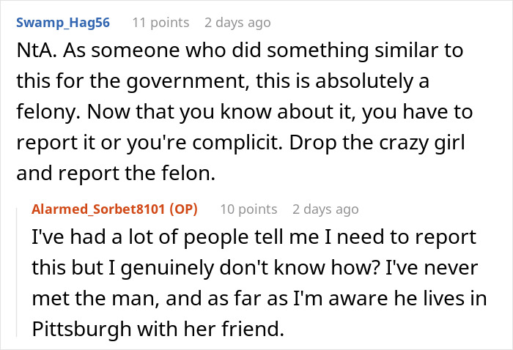Viewport: 513px width, 350px height.
Task: Open timestamp on Alarmed_Sorbet8101's reply
Action: 325,209
